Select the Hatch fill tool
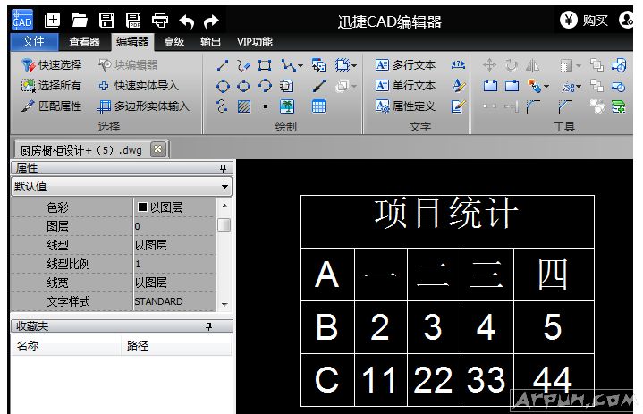 click(x=244, y=106)
